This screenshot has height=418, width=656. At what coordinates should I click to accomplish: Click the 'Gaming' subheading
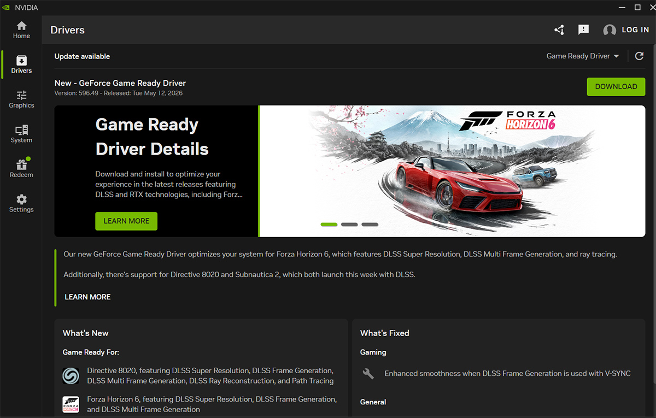[x=373, y=352]
